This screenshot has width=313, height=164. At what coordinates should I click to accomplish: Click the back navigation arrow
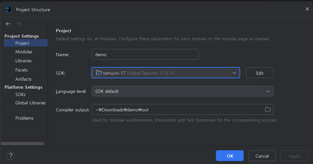click(8, 24)
